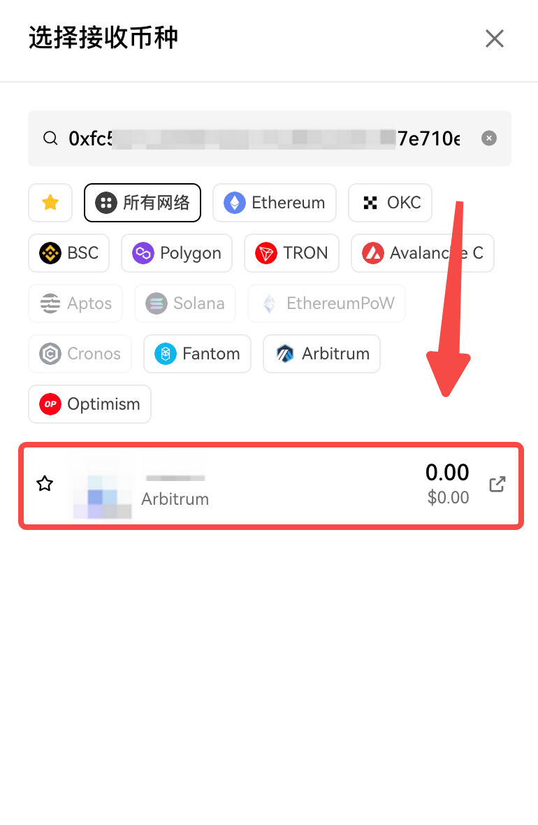
Task: Clear the search address field
Action: point(489,138)
